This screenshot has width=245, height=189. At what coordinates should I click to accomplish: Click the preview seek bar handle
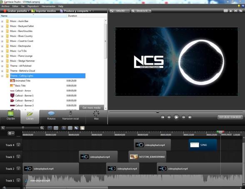(157, 112)
